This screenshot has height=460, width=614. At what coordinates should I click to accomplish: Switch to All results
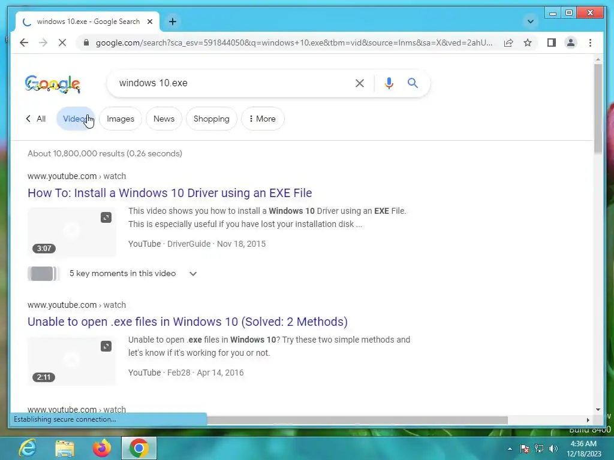(36, 119)
